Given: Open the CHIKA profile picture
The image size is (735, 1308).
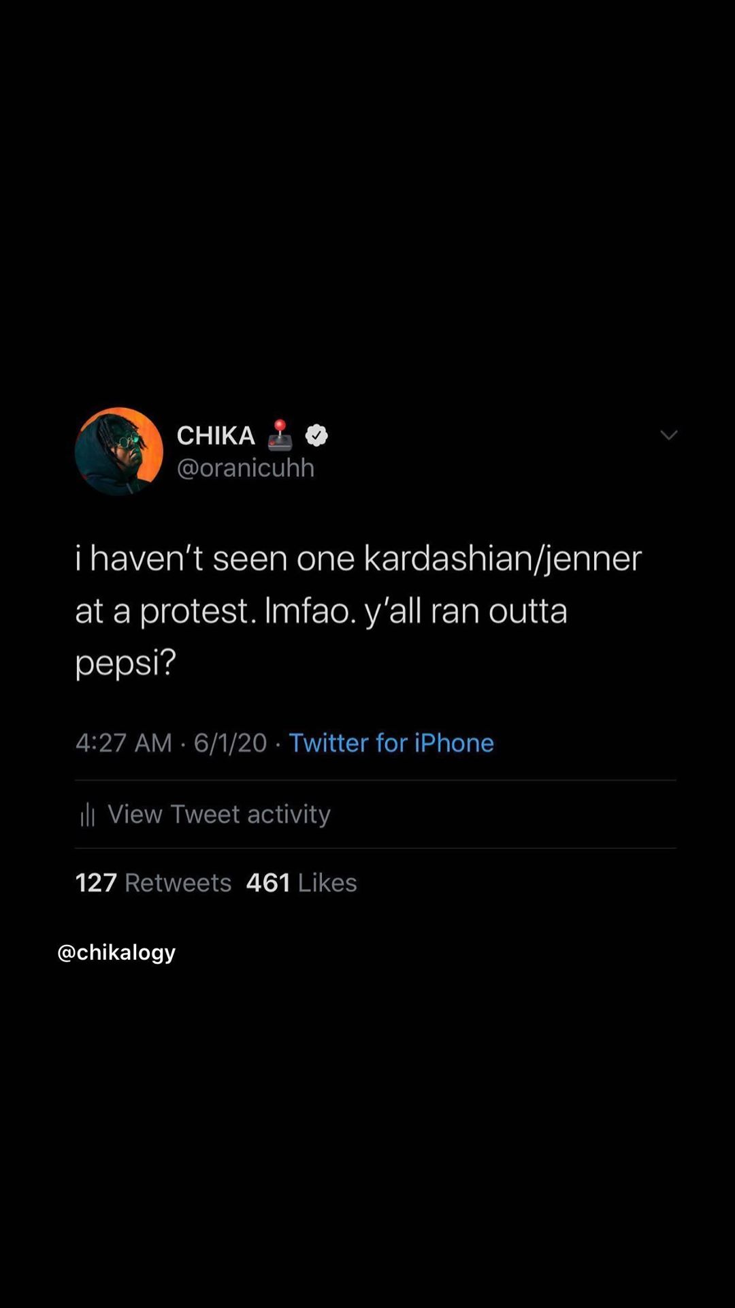Looking at the screenshot, I should click(119, 452).
